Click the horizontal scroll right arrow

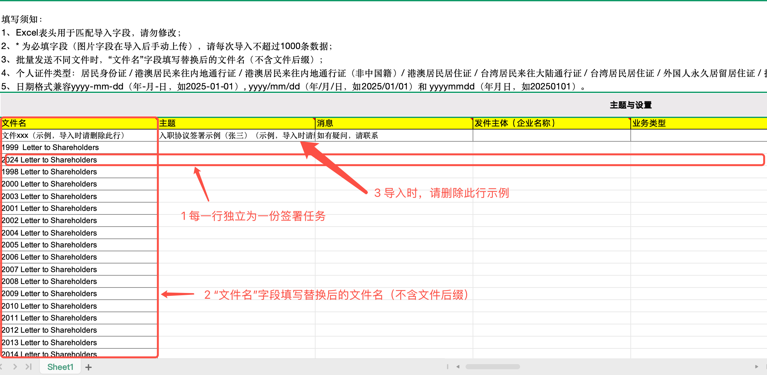tap(756, 367)
